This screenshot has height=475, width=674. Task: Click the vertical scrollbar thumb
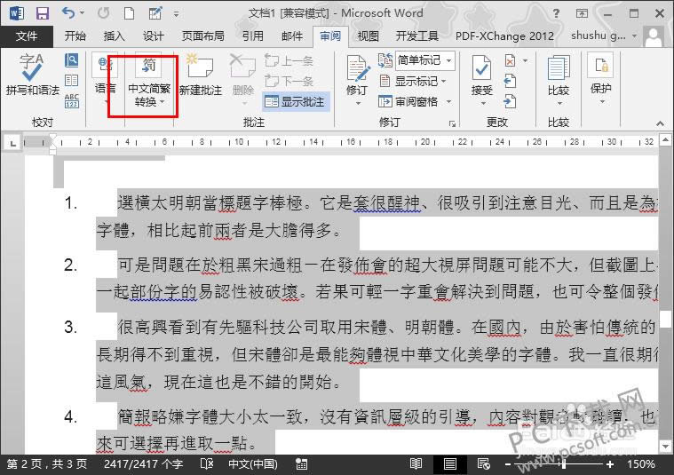pyautogui.click(x=665, y=319)
